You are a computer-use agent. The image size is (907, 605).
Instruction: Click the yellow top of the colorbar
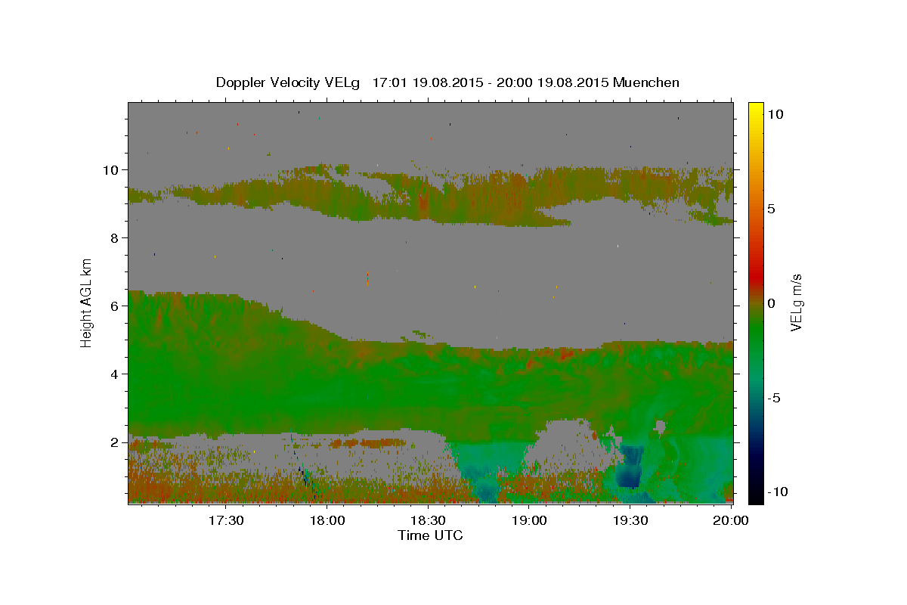(x=755, y=110)
